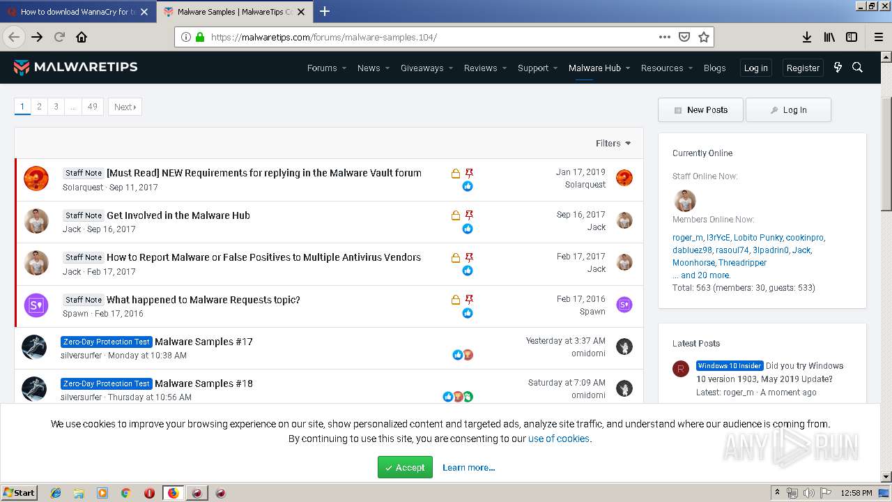
Task: Open the site search magnifier icon
Action: tap(858, 68)
